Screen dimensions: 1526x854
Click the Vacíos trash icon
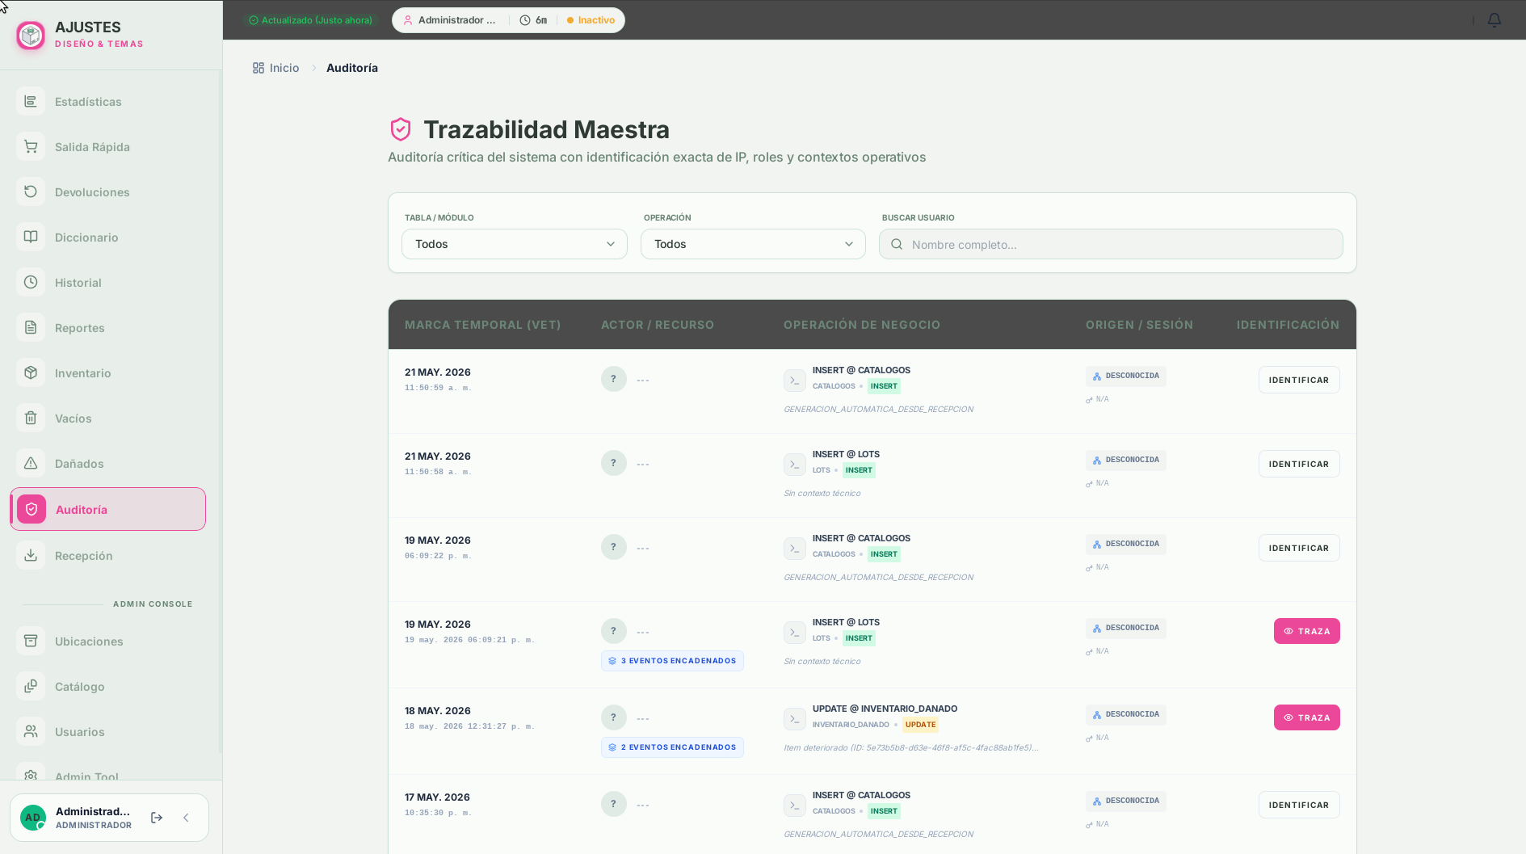pos(31,419)
